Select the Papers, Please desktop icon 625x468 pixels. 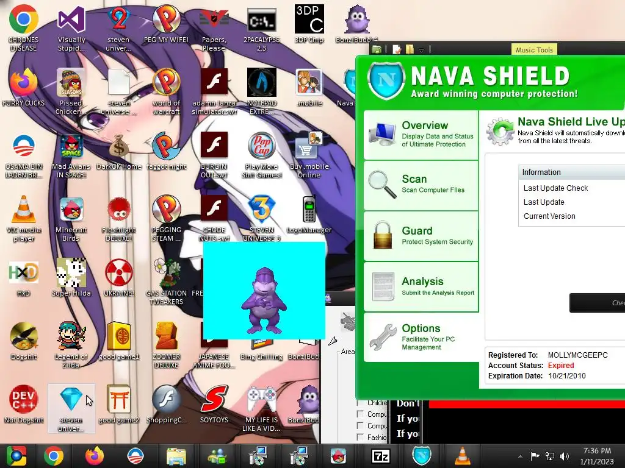214,28
